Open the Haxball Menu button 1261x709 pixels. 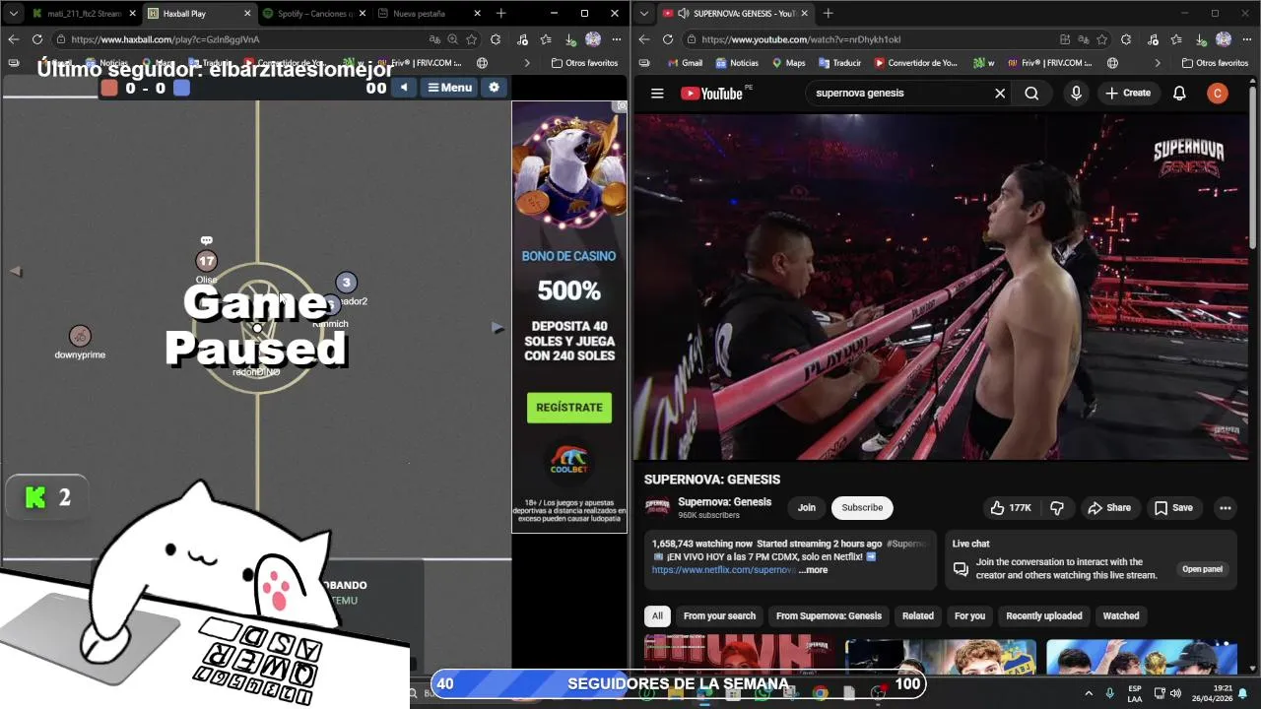[x=449, y=88]
